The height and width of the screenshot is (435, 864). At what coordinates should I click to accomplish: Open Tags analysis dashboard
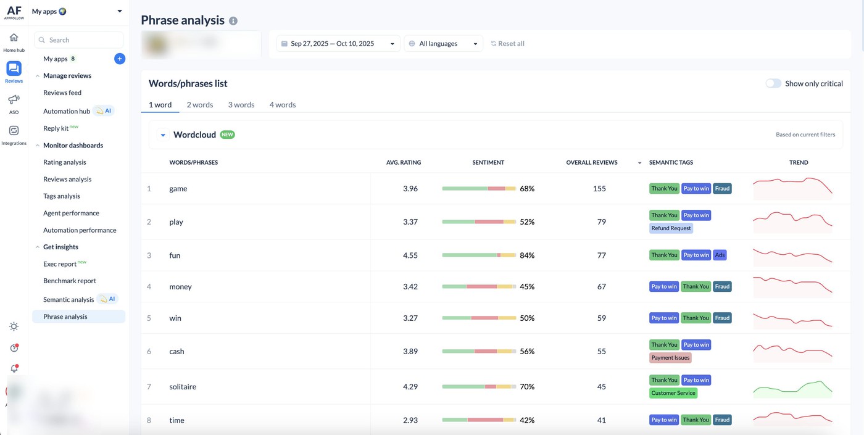[62, 196]
